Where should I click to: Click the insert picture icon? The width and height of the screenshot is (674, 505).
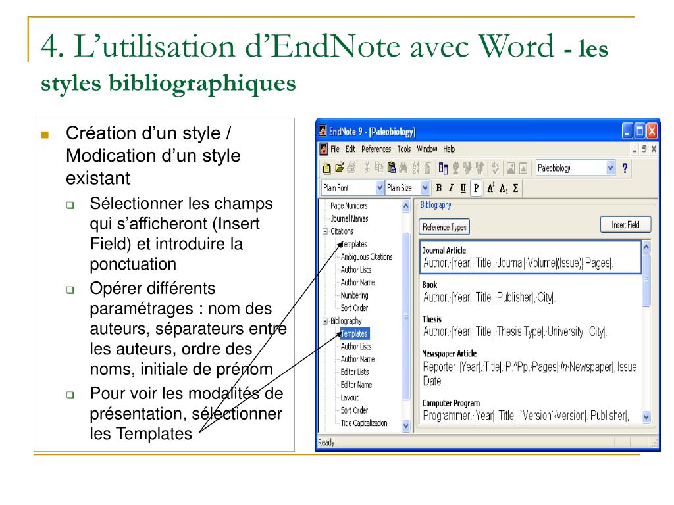tap(511, 168)
